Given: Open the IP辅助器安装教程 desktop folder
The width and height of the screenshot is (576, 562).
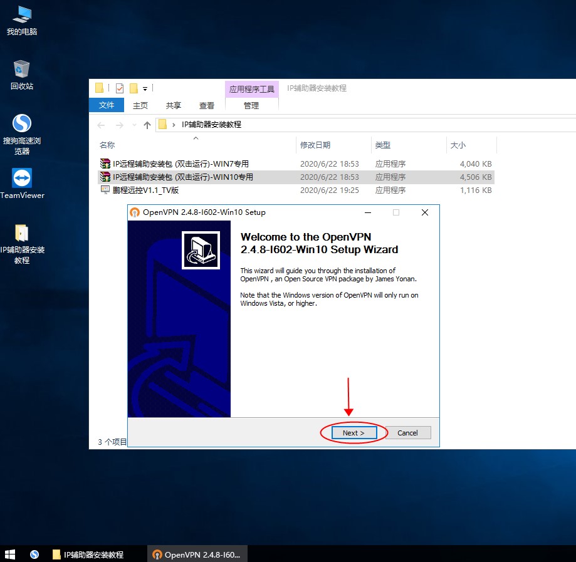Looking at the screenshot, I should click(22, 244).
